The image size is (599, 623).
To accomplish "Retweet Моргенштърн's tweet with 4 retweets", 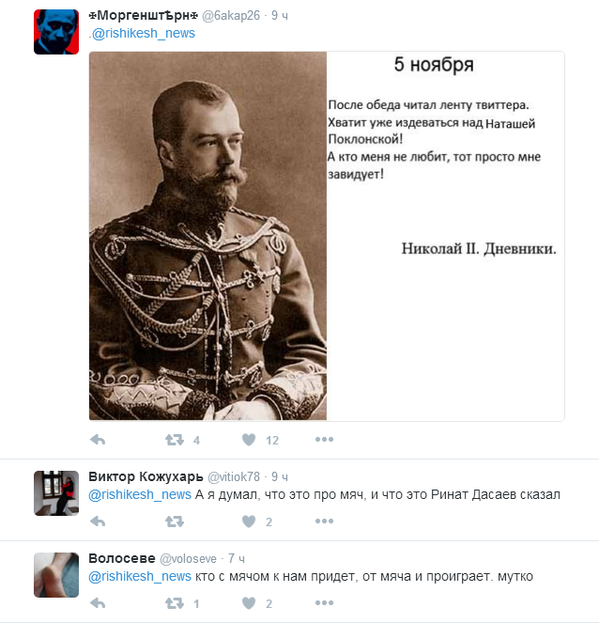I will pos(175,440).
